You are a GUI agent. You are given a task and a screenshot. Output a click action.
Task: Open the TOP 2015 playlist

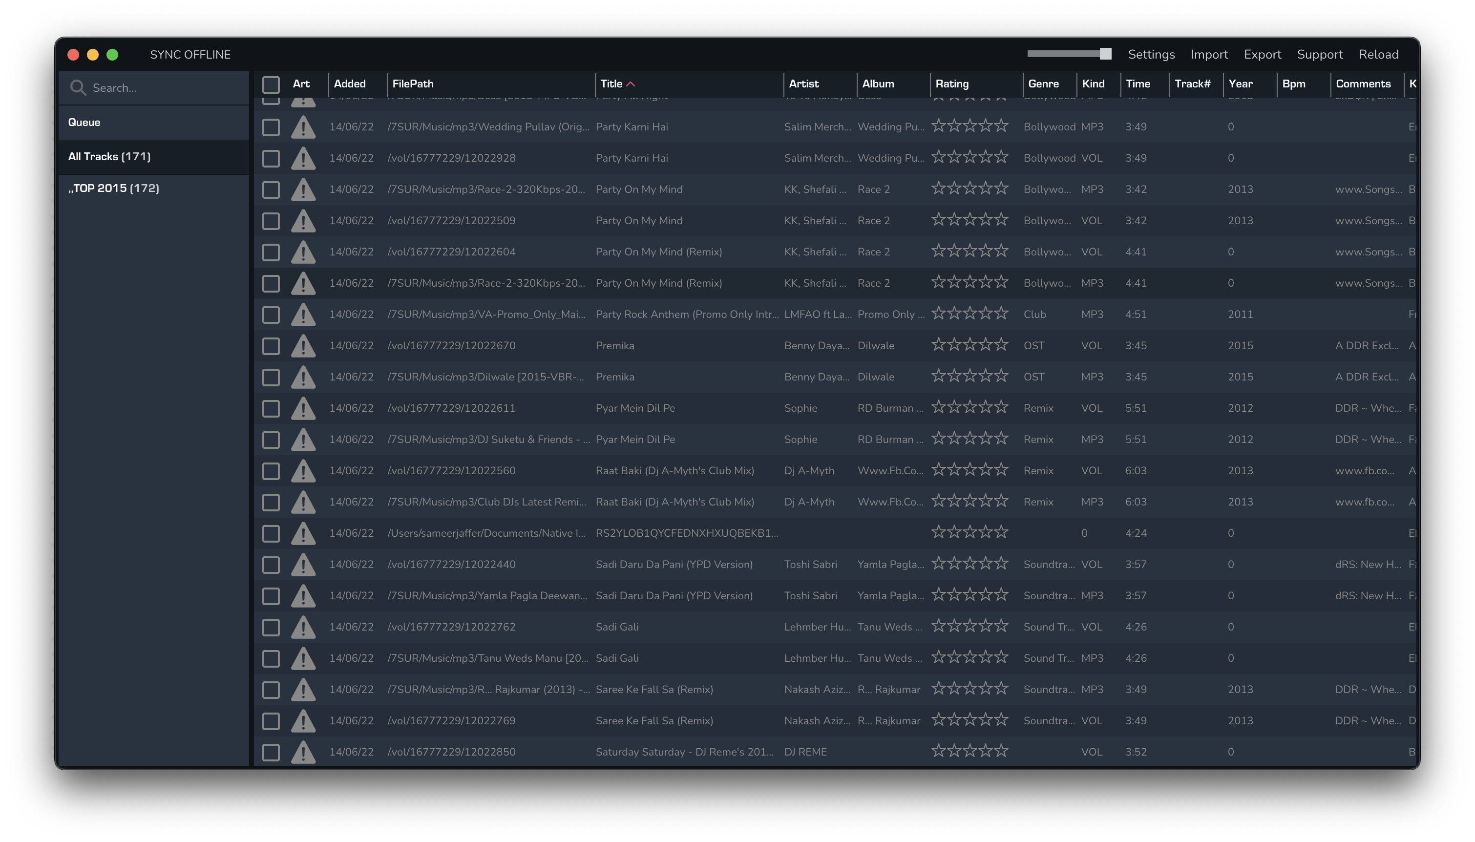[x=113, y=188]
